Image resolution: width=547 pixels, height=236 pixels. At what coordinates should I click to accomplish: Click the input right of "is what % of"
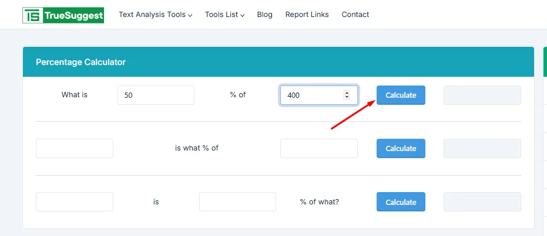click(318, 148)
